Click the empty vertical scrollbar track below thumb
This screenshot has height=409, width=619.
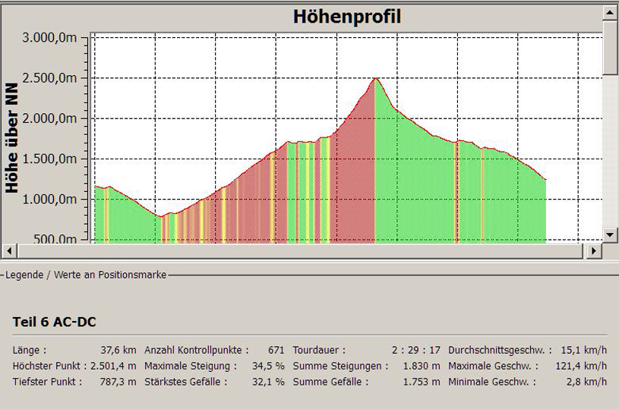point(611,152)
